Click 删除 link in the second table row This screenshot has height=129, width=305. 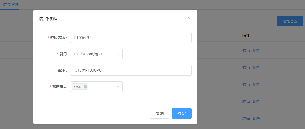point(257,67)
